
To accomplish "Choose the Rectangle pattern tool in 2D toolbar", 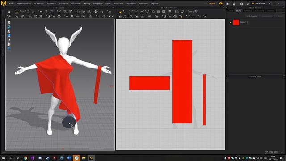I will click(x=158, y=12).
